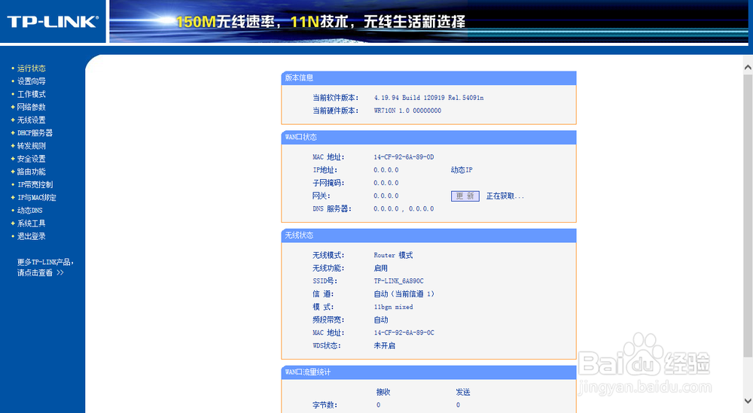753x413 pixels.
Task: Click wireless MAC 14-CF-92-6A-89-0C
Action: 404,333
